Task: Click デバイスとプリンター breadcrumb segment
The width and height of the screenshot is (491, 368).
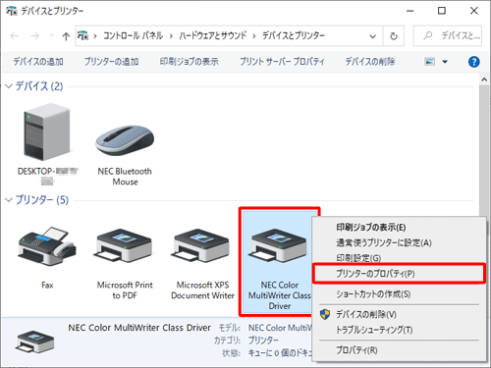Action: click(x=294, y=35)
